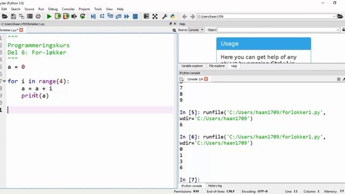Switch to the File explorer tab

point(217,66)
